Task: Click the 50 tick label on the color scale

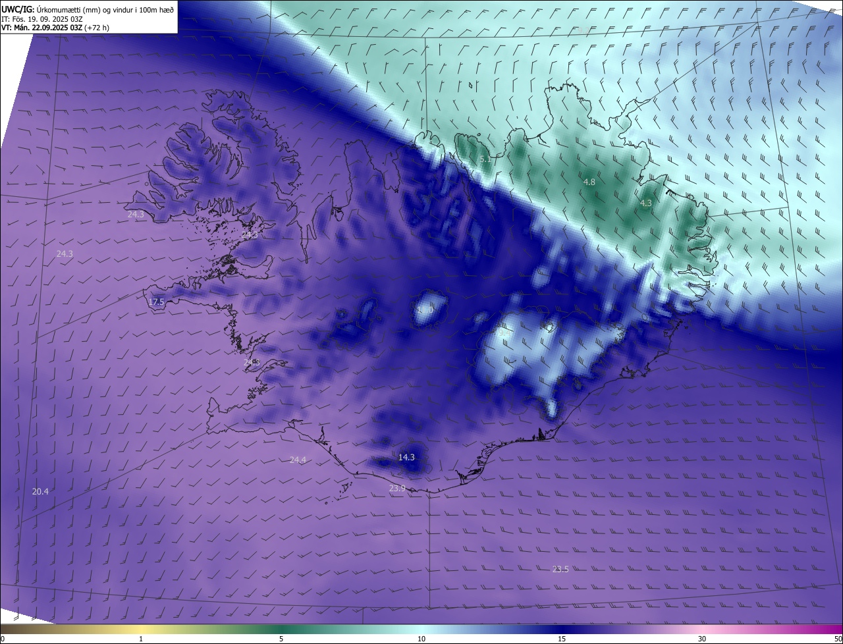Action: (x=838, y=639)
